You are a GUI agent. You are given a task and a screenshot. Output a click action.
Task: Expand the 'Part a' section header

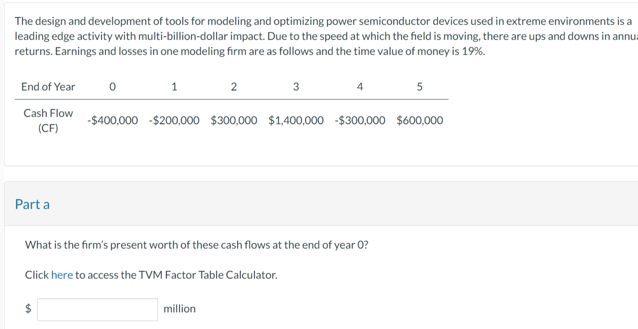point(32,205)
